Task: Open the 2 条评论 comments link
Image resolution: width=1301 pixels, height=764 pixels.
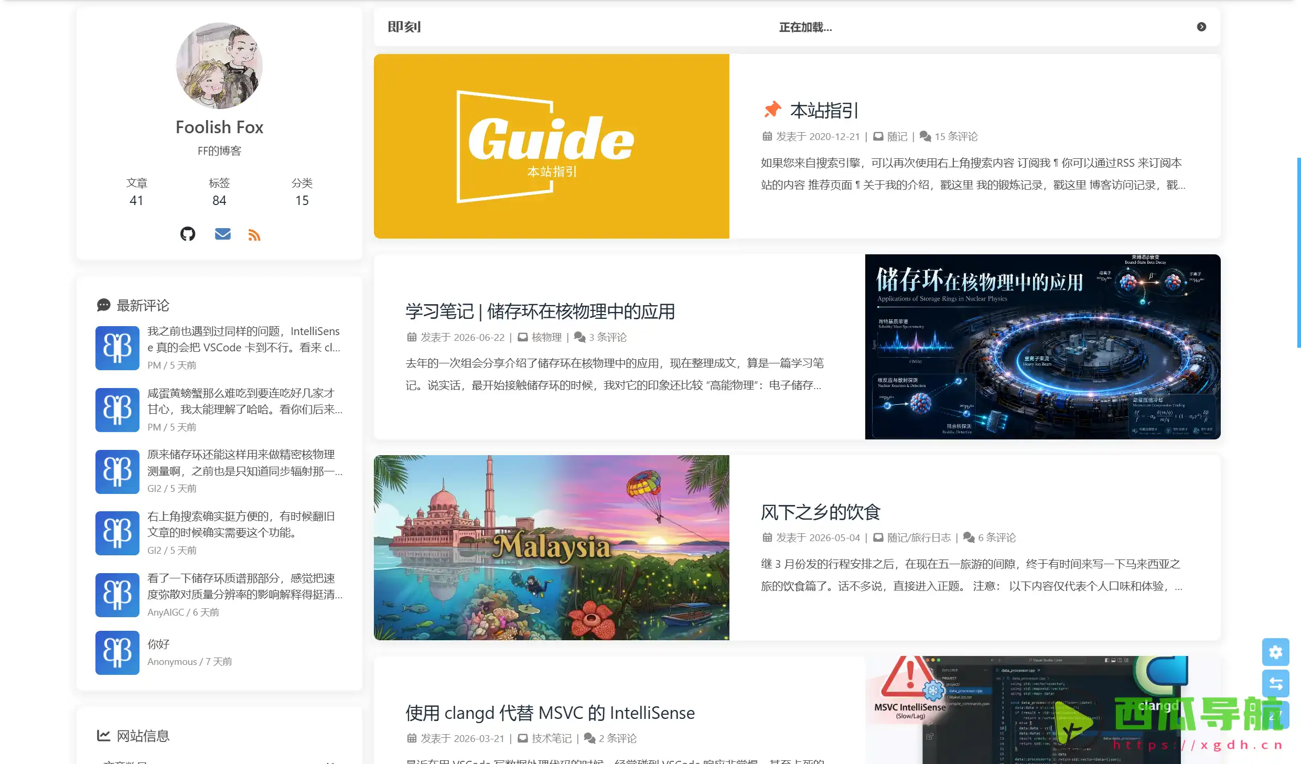Action: pos(618,738)
